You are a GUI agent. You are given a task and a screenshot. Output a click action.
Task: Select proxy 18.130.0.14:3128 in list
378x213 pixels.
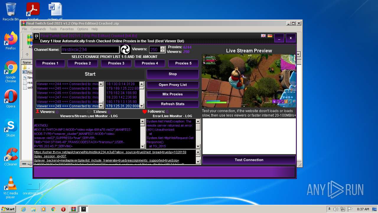123,84
